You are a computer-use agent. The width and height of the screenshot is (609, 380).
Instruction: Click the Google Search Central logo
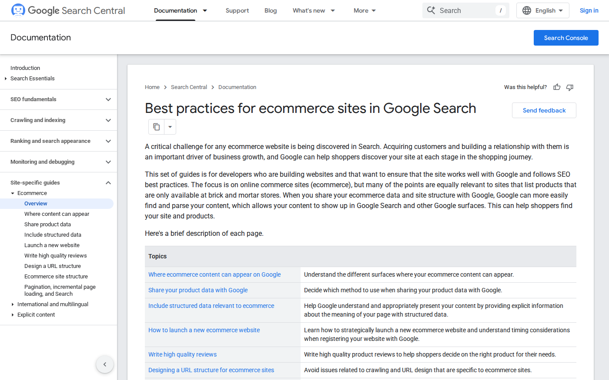pos(68,10)
